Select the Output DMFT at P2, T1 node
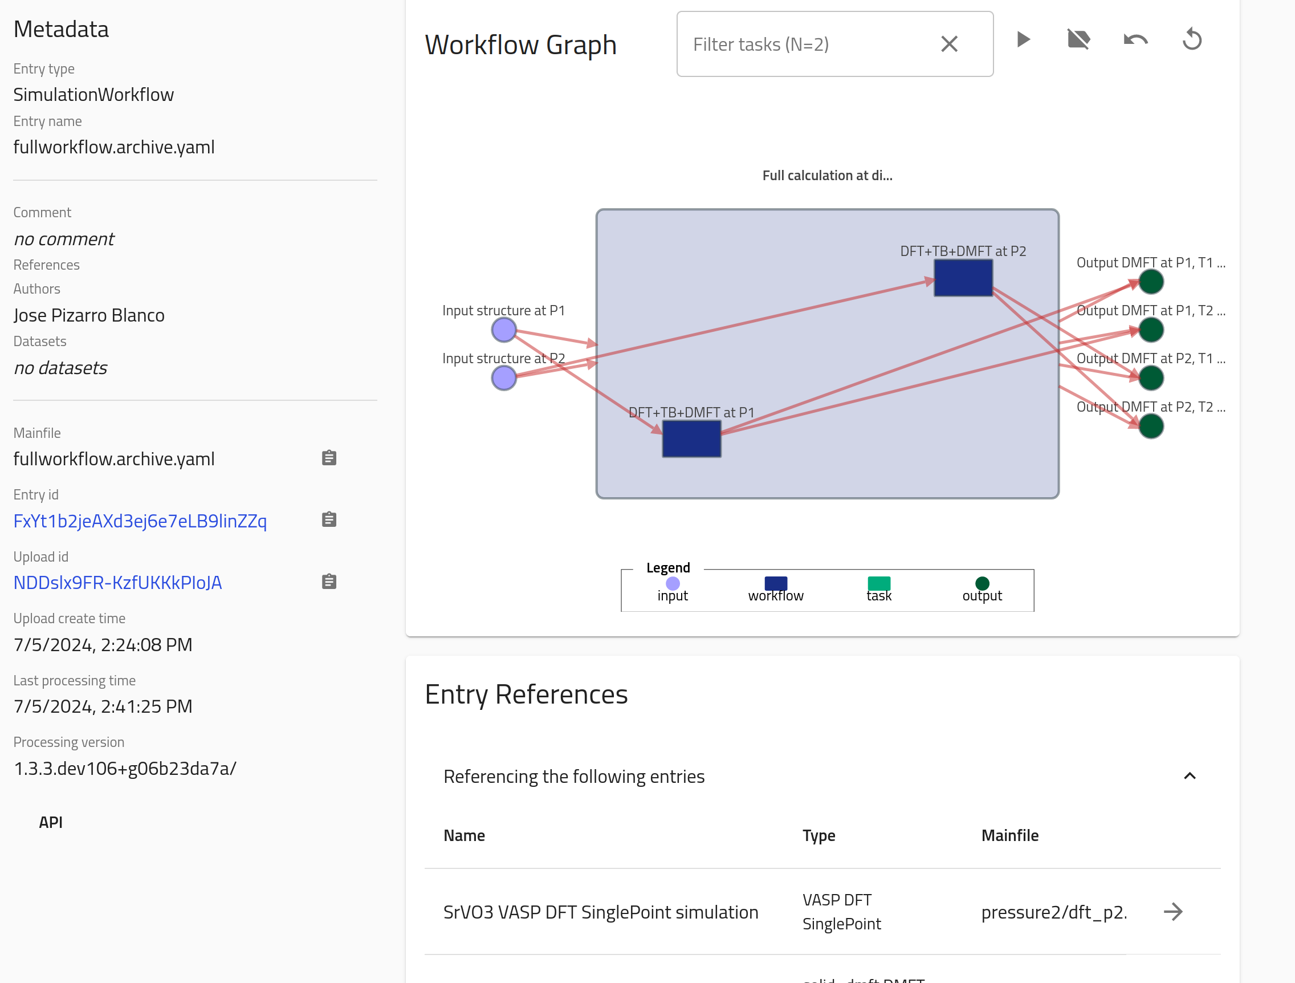 coord(1151,378)
